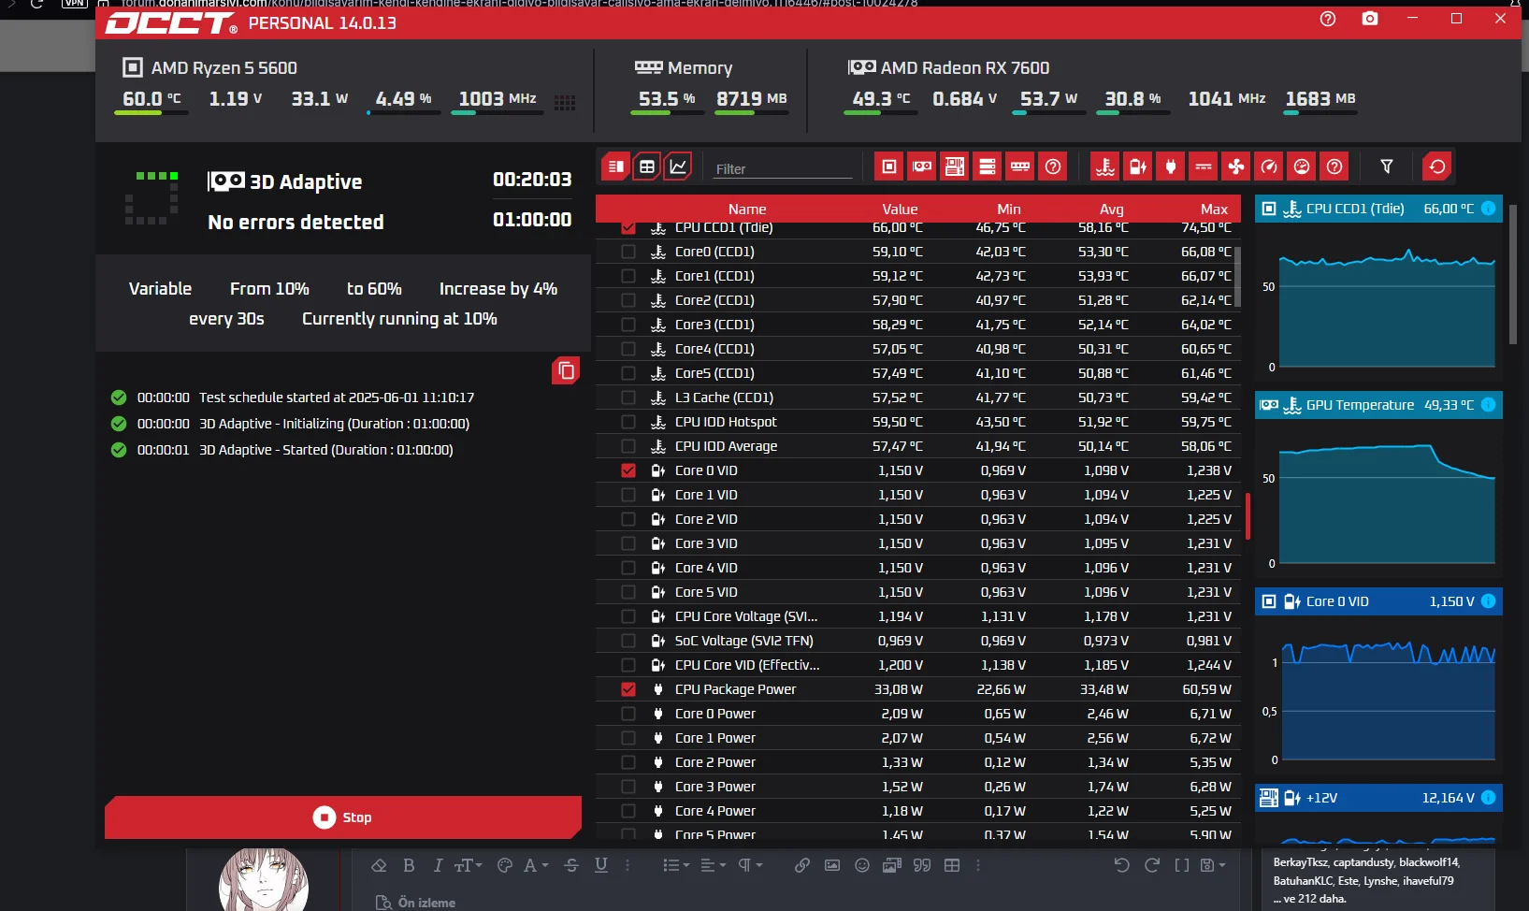Open info for the +12V graph

coord(1488,798)
